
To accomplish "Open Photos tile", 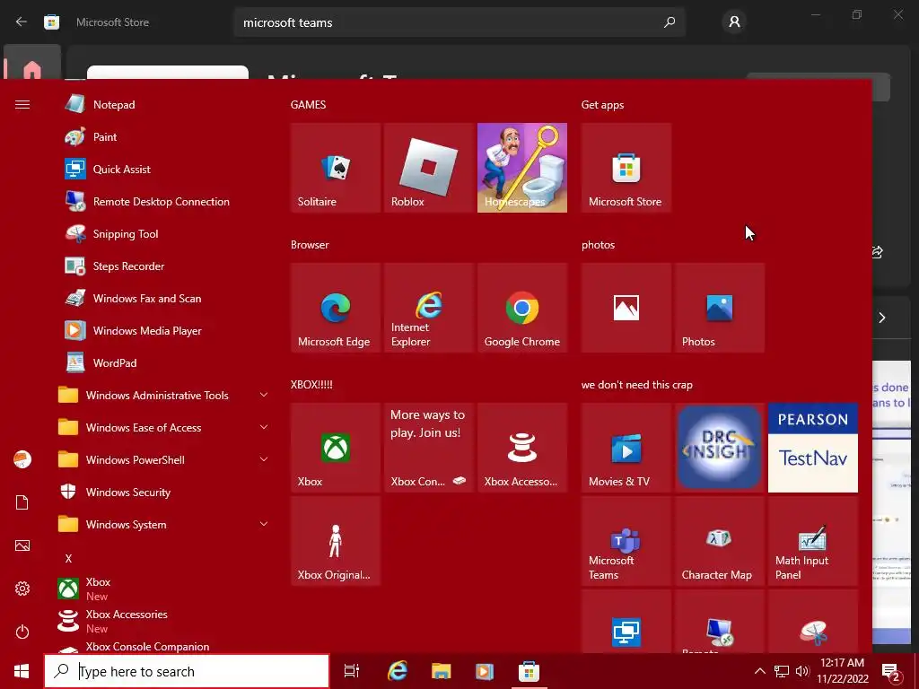I will pyautogui.click(x=719, y=308).
